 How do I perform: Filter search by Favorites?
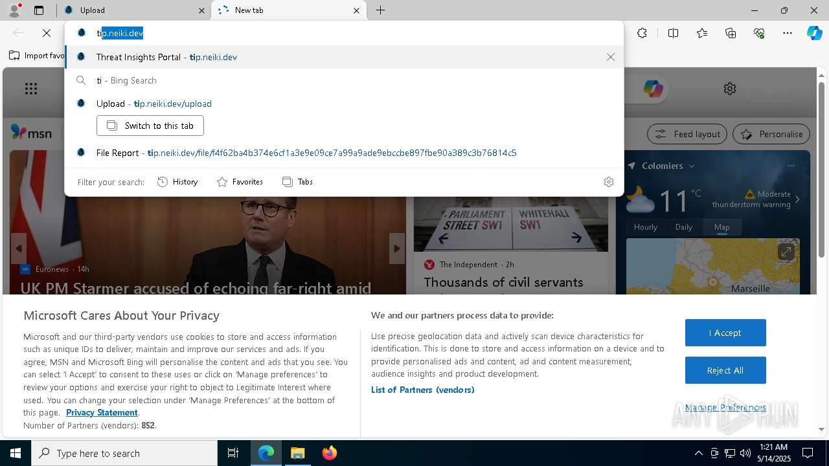tap(240, 182)
